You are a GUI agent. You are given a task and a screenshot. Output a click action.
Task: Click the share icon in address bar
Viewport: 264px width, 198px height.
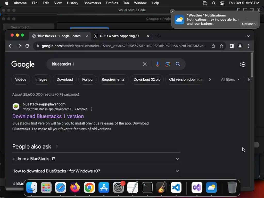tap(213, 46)
